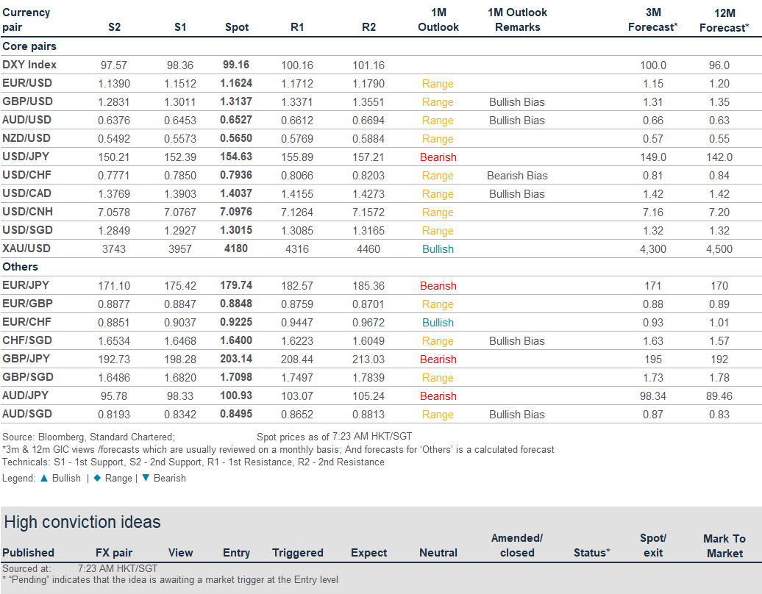Select the Core pairs section heading
Viewport: 762px width, 594px height.
29,46
